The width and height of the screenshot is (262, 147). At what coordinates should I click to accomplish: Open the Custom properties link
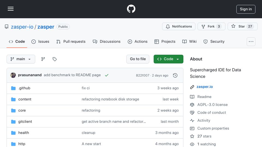tap(213, 128)
